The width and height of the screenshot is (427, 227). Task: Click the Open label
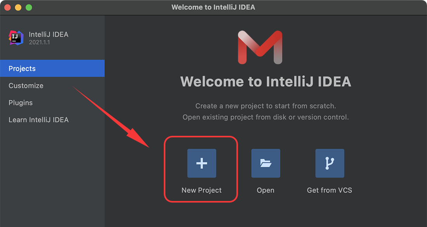(266, 190)
